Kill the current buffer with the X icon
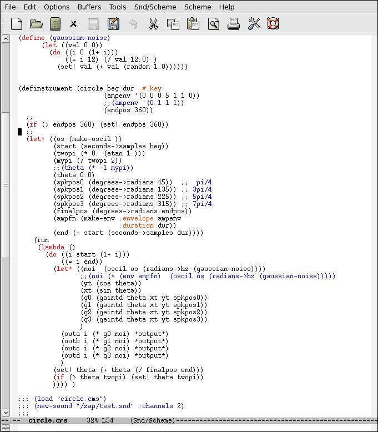The width and height of the screenshot is (378, 432). point(73,24)
